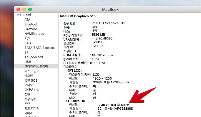201x117 pixels.
Task: Select 전원 in the sidebar
Action: (27, 94)
